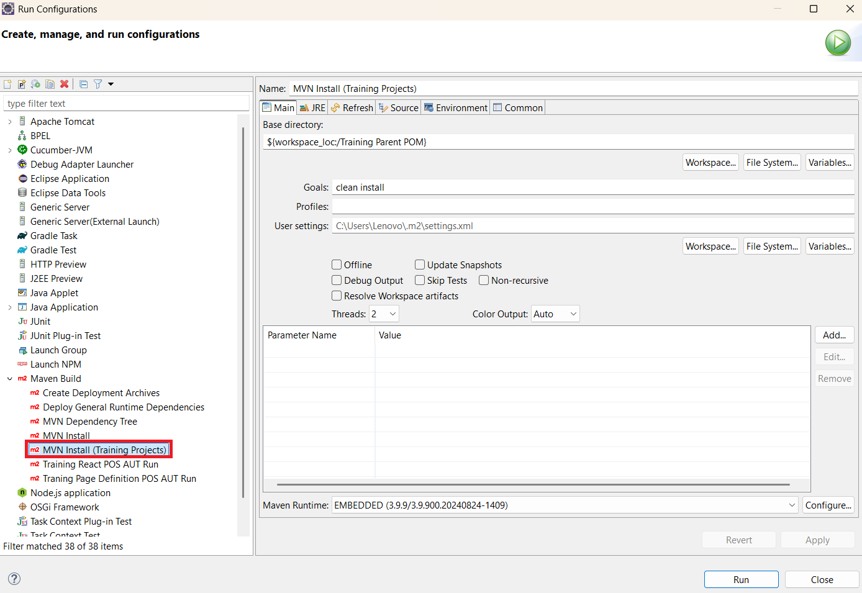The width and height of the screenshot is (862, 593).
Task: Select the Apache Tomcat configuration type
Action: (62, 122)
